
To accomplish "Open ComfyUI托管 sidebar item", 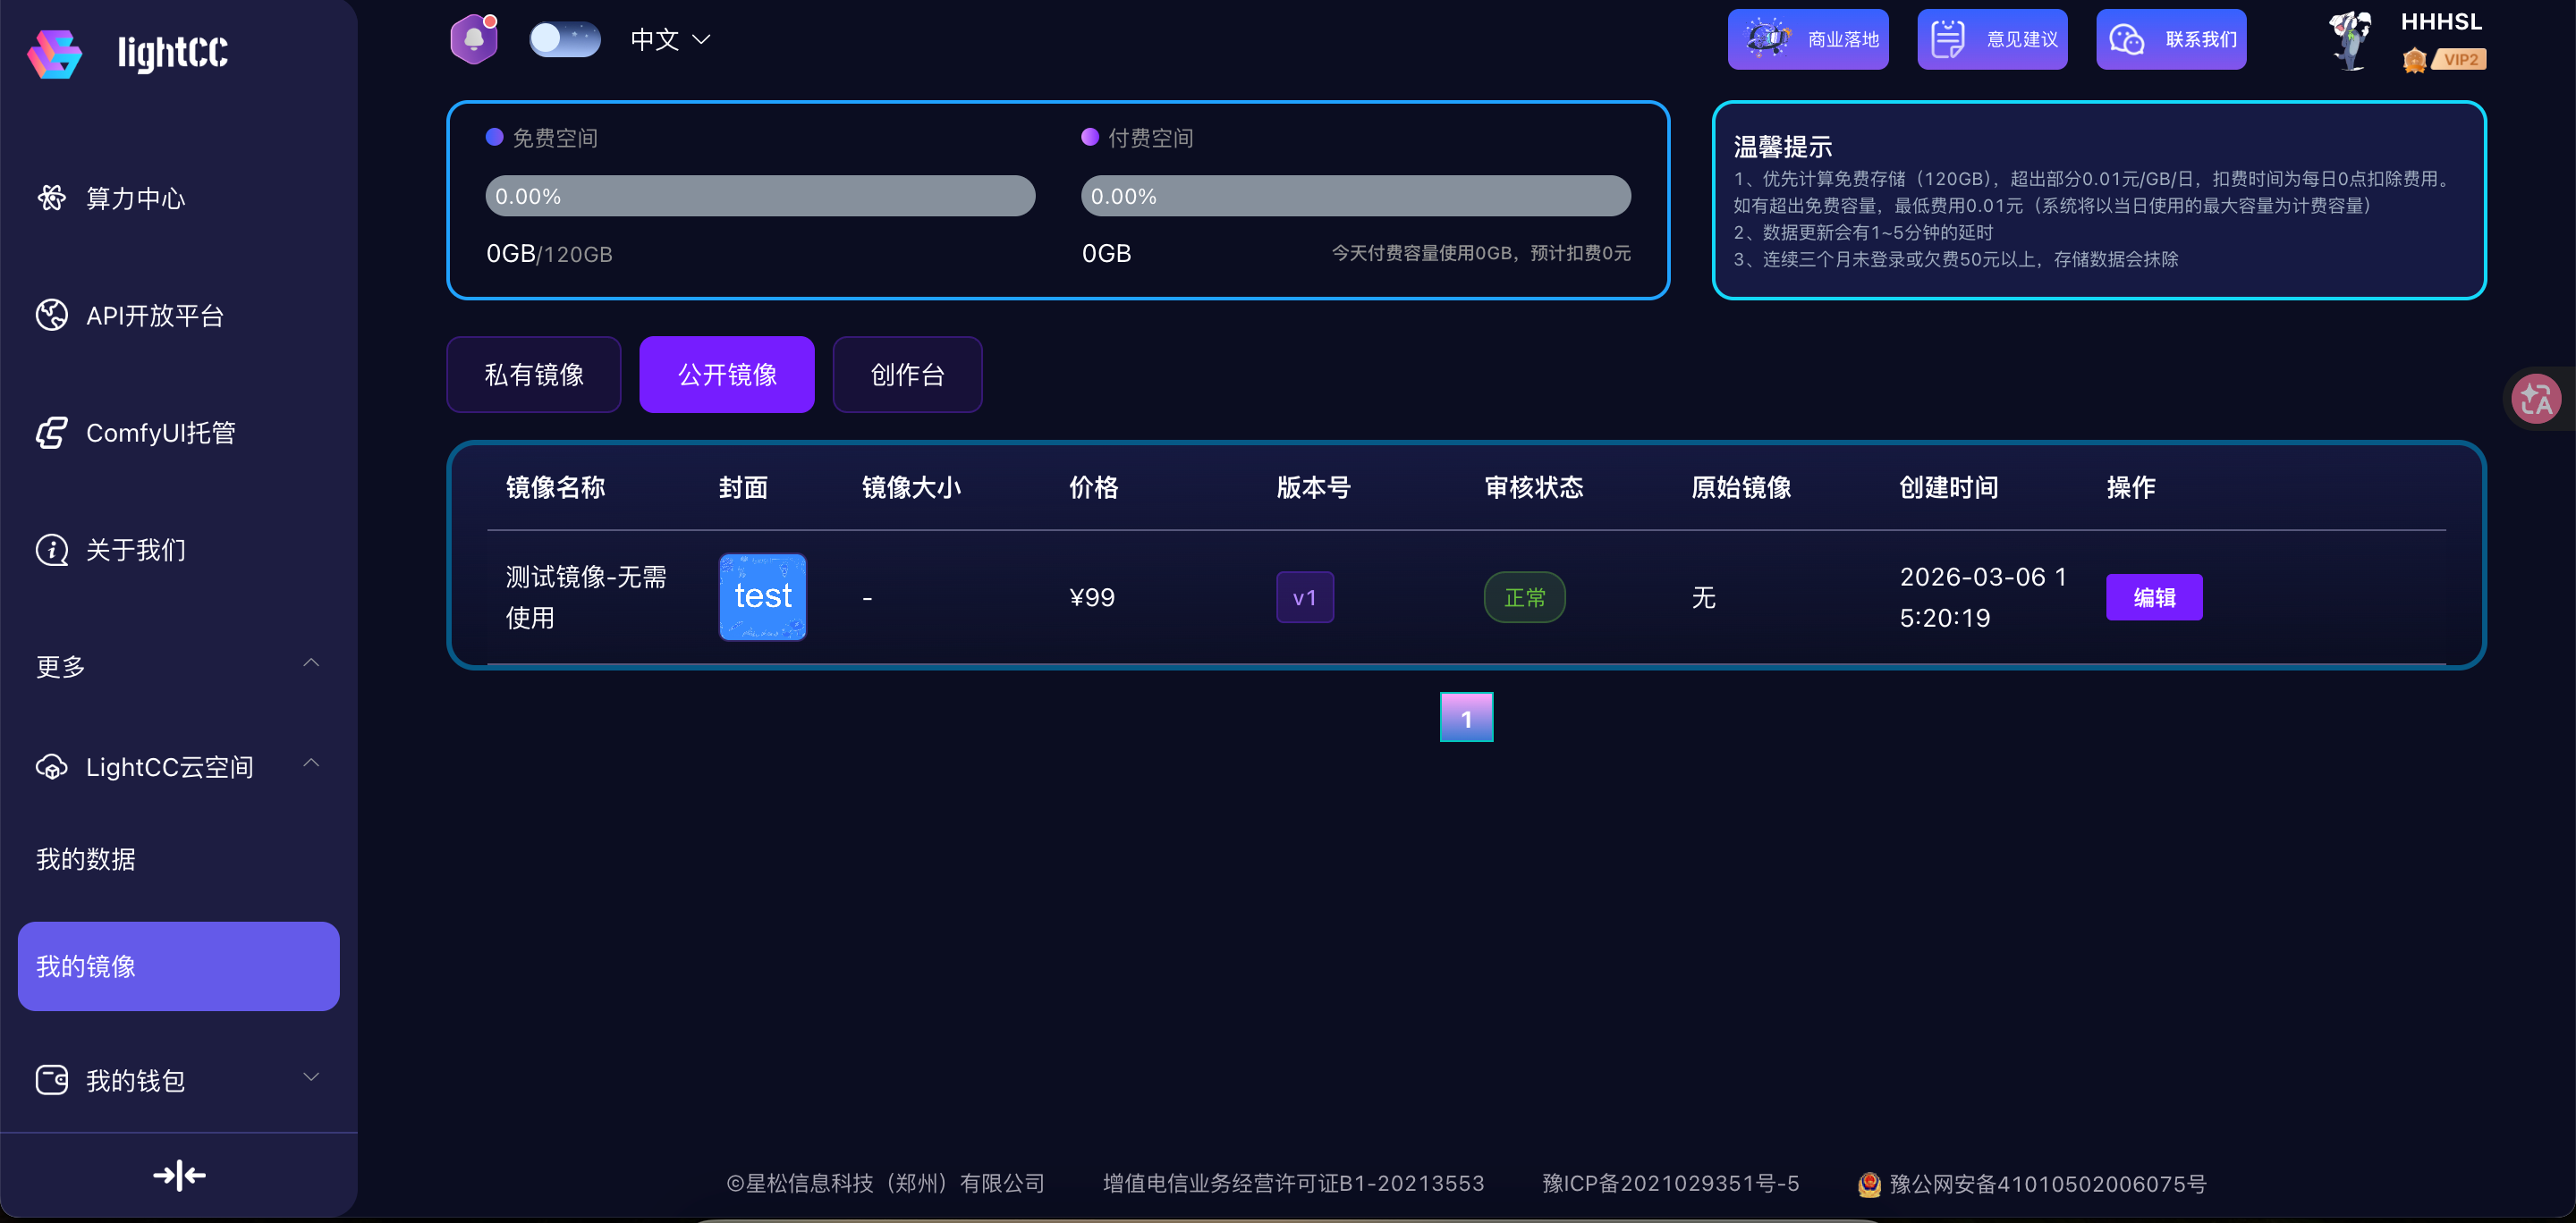I will tap(160, 433).
